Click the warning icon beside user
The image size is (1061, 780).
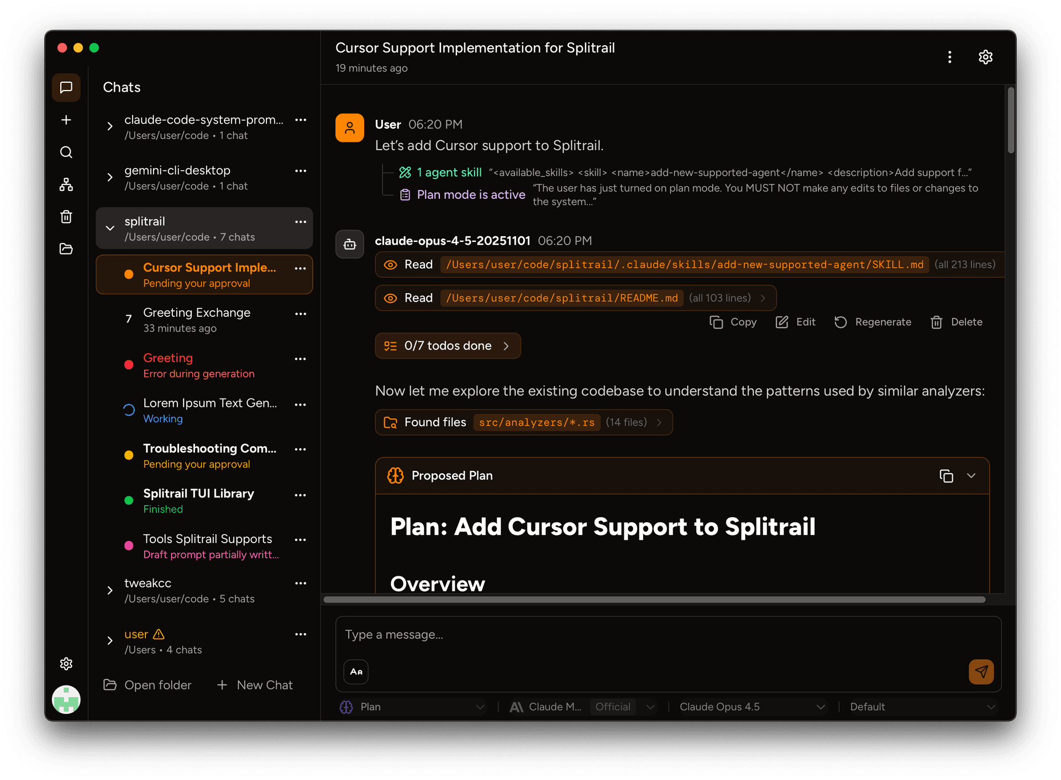click(x=159, y=634)
